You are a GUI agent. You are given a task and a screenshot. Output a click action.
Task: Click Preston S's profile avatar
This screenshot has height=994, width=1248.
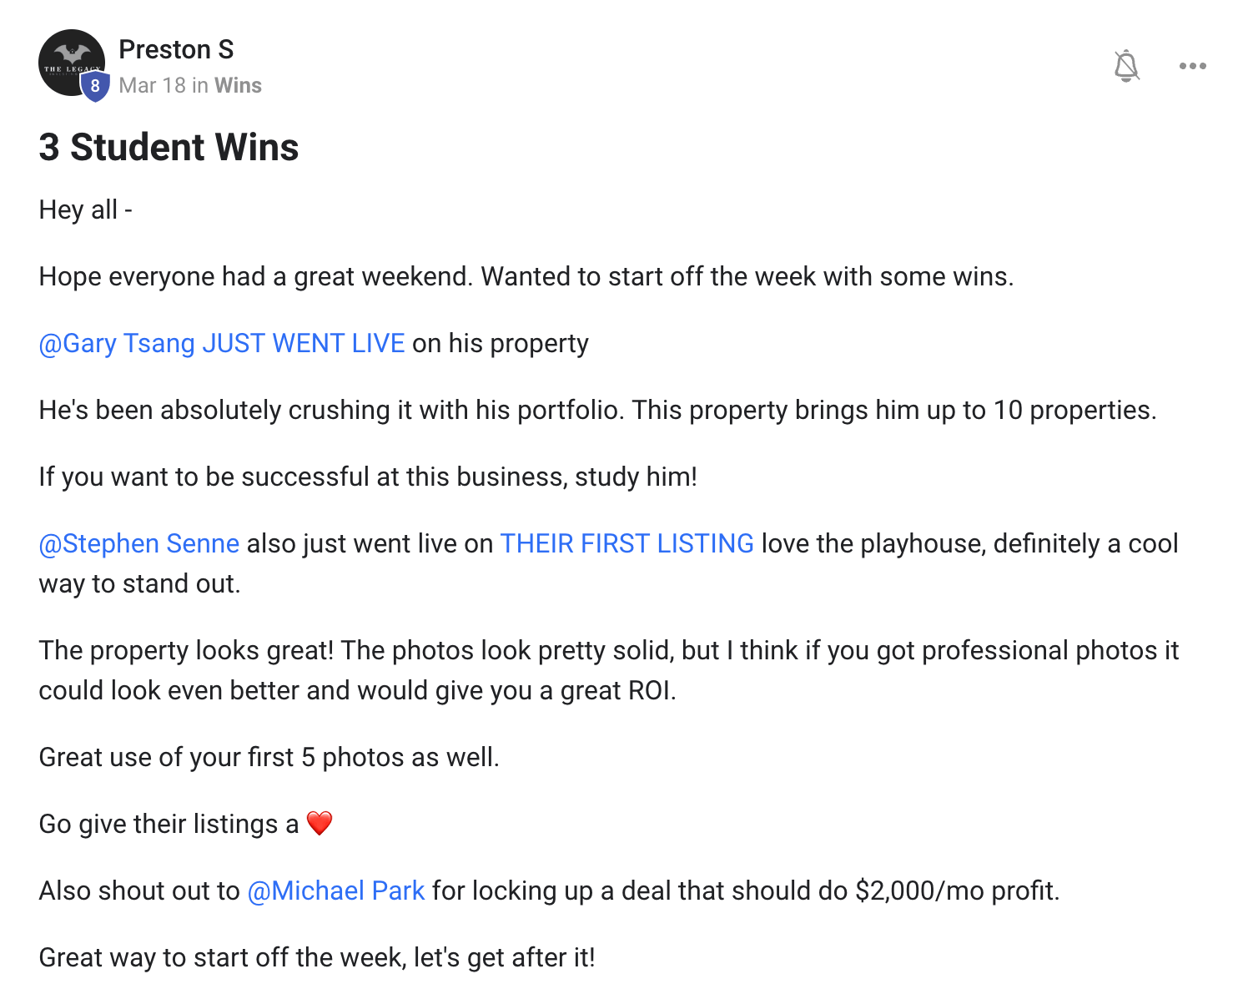[x=70, y=60]
